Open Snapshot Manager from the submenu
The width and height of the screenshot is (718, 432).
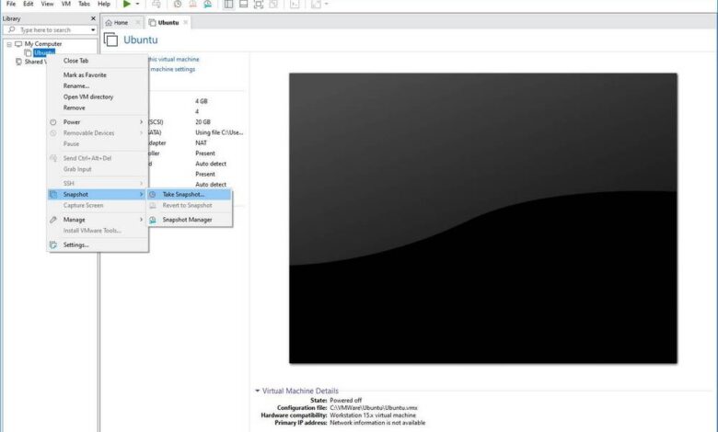pyautogui.click(x=189, y=220)
